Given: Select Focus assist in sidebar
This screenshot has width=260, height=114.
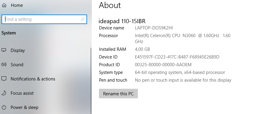Looking at the screenshot, I should pos(22,93).
